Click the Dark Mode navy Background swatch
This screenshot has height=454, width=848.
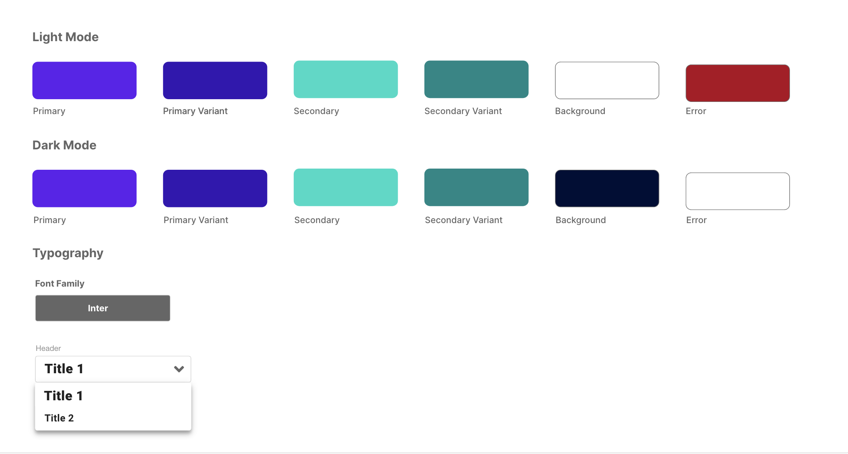point(607,188)
